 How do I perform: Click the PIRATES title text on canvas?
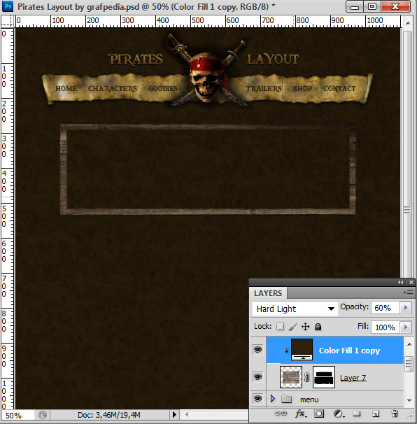click(x=135, y=59)
